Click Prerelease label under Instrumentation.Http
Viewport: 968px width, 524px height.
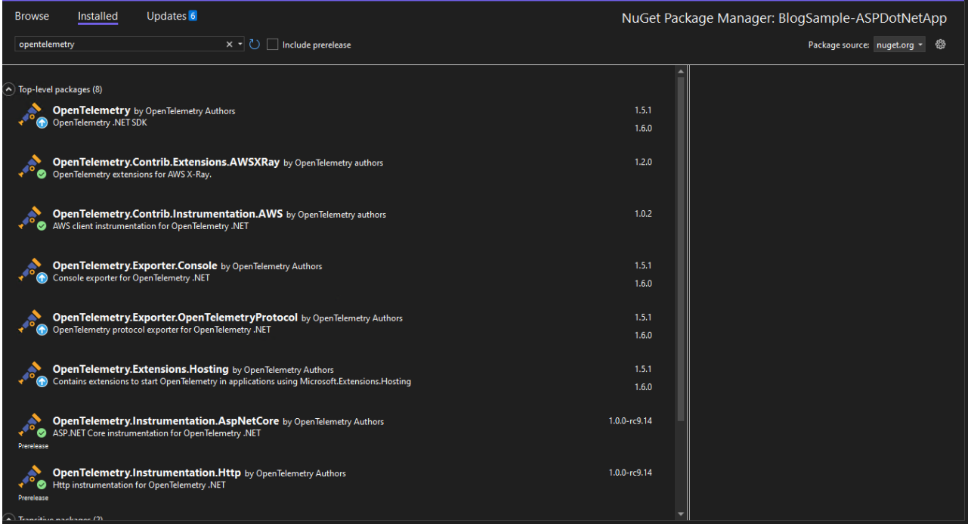pyautogui.click(x=33, y=498)
